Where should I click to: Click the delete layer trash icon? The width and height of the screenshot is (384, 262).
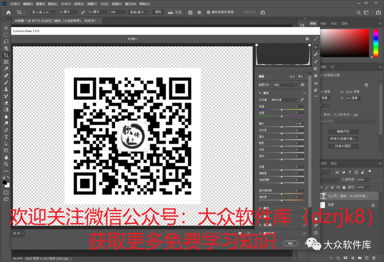(374, 258)
